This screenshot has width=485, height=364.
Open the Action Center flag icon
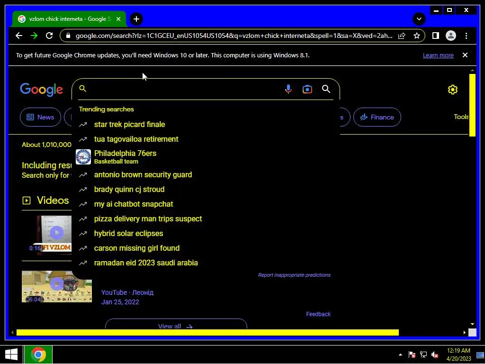tap(412, 355)
